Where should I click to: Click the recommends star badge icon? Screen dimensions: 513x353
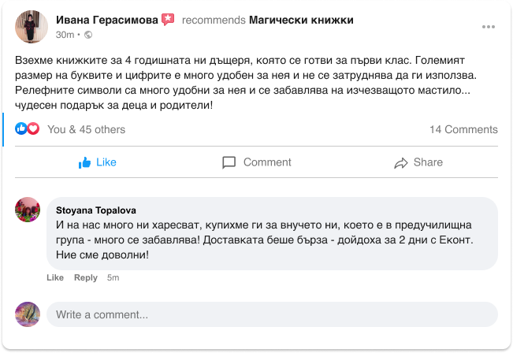168,20
